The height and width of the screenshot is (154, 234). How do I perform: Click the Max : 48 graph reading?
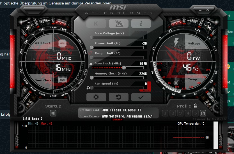[x=47, y=123]
